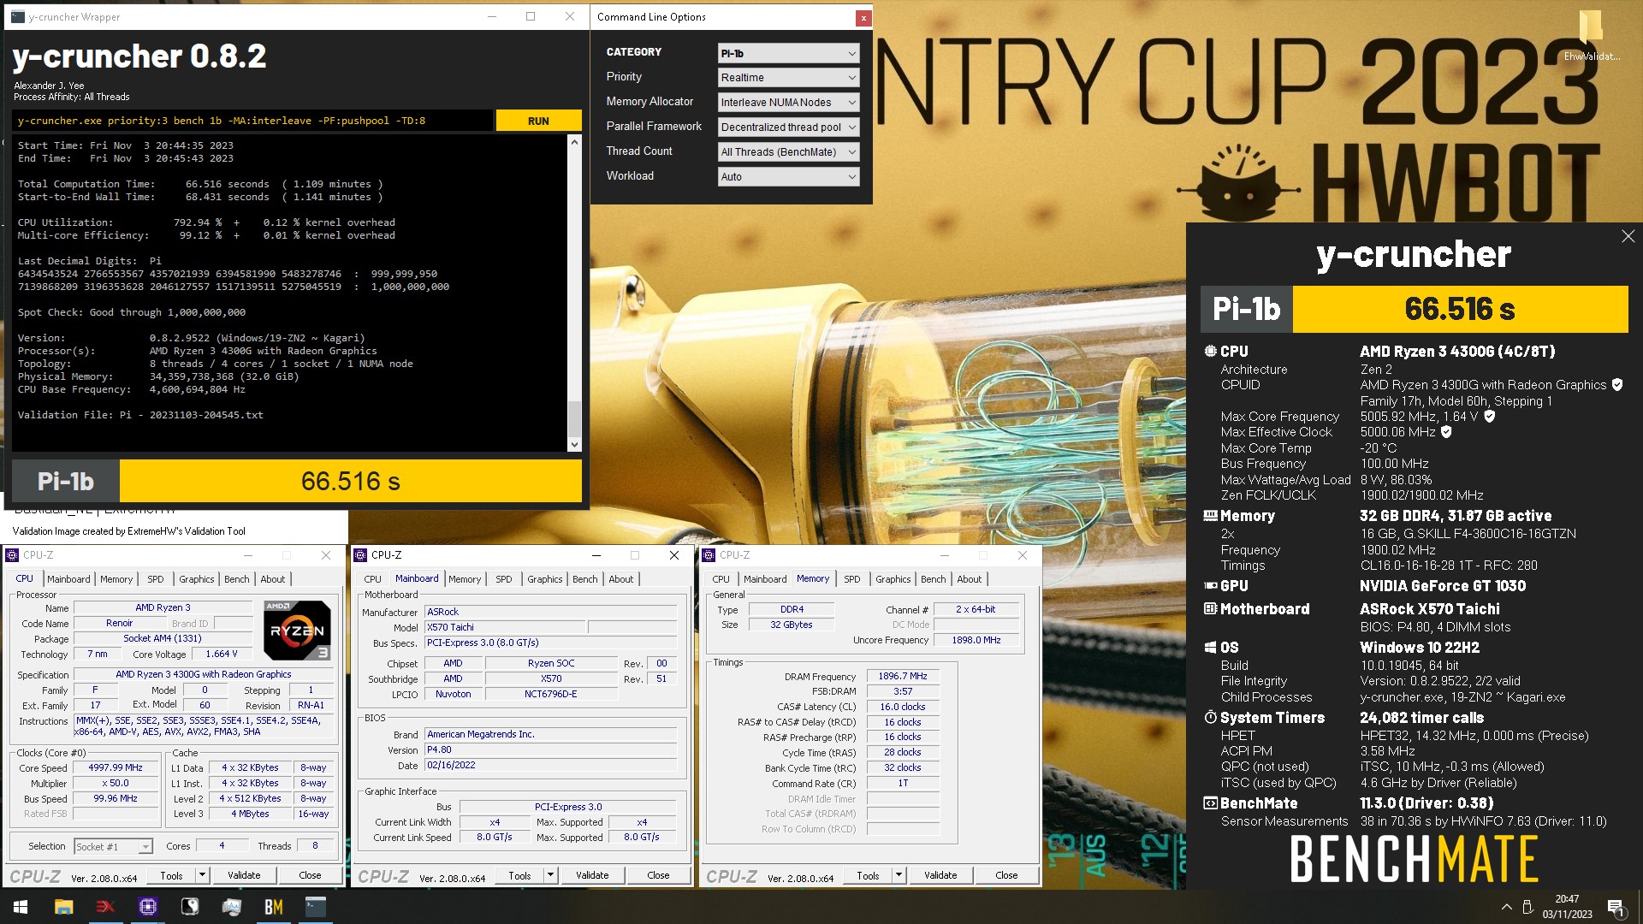Click the Windows OS icon in BenchMate
1643x924 pixels.
coord(1210,648)
